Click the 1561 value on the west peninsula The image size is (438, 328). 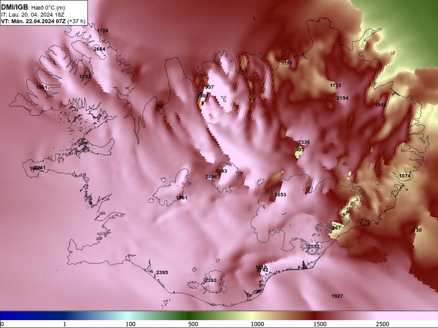(x=42, y=87)
